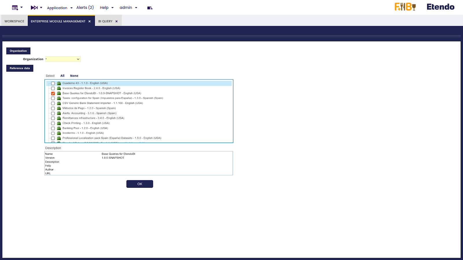Image resolution: width=463 pixels, height=260 pixels.
Task: Click module icon for Banking Pool
Action: (x=59, y=128)
